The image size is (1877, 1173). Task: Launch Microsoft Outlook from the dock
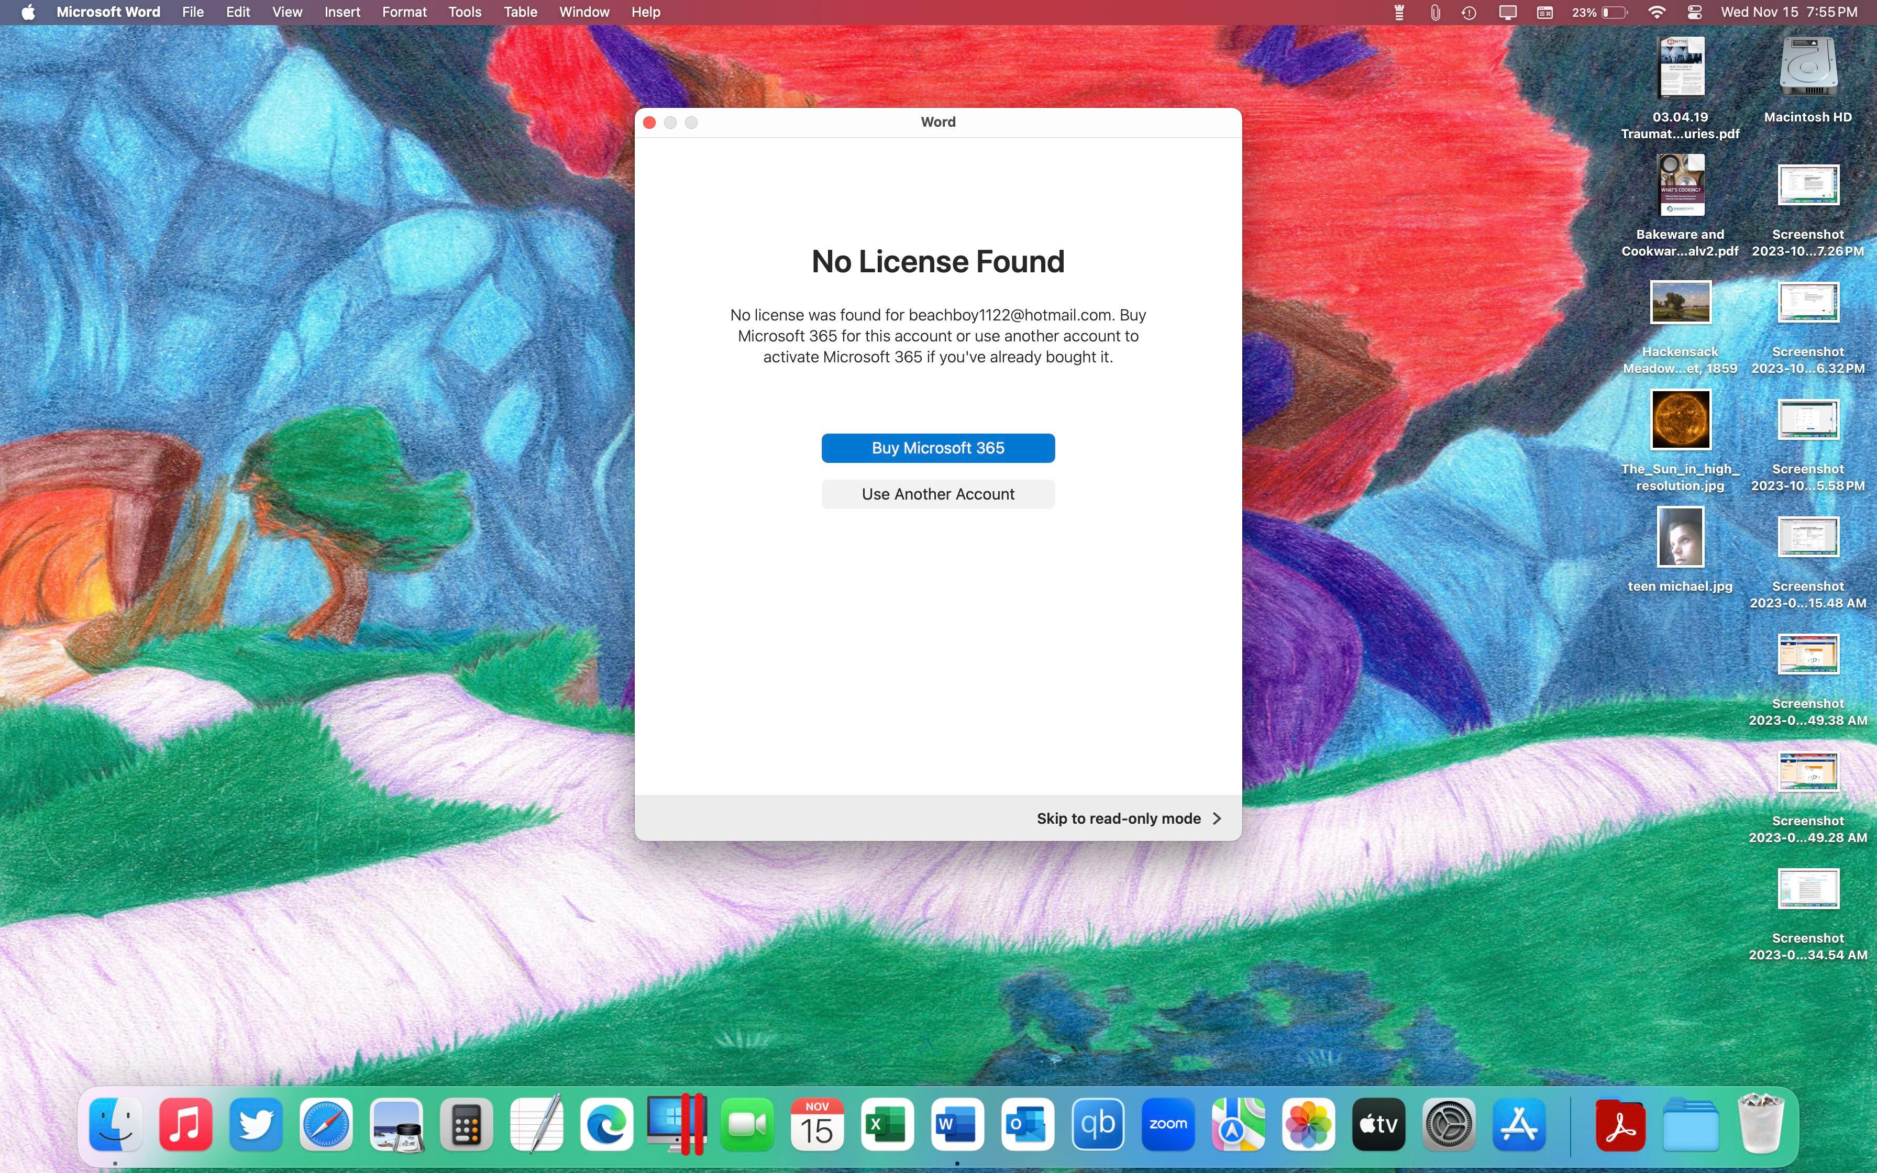tap(1027, 1124)
